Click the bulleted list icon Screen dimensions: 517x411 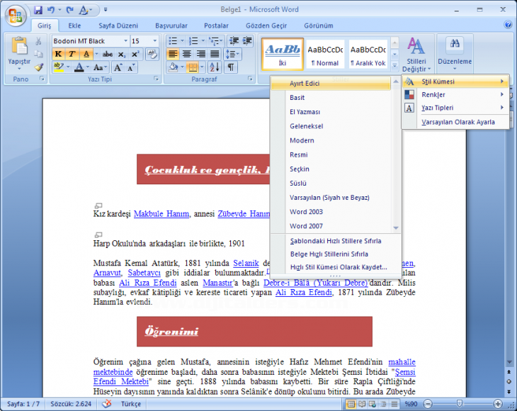click(174, 41)
